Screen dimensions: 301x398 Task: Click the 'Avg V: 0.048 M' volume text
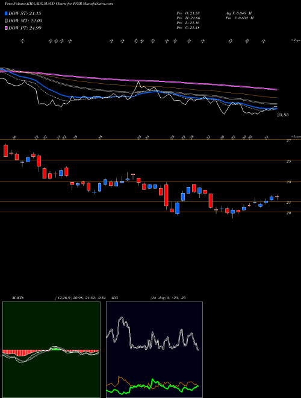(x=239, y=13)
